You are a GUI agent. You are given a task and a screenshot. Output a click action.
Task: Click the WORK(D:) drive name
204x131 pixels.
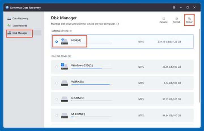pos(77,82)
